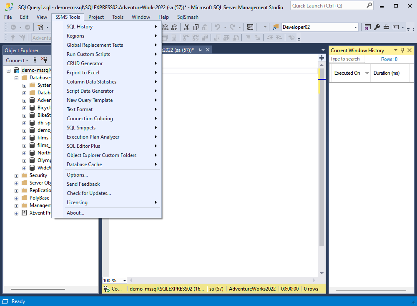Viewport: 417px width, 306px height.
Task: Open Current Window History panel options arrow
Action: (x=395, y=50)
